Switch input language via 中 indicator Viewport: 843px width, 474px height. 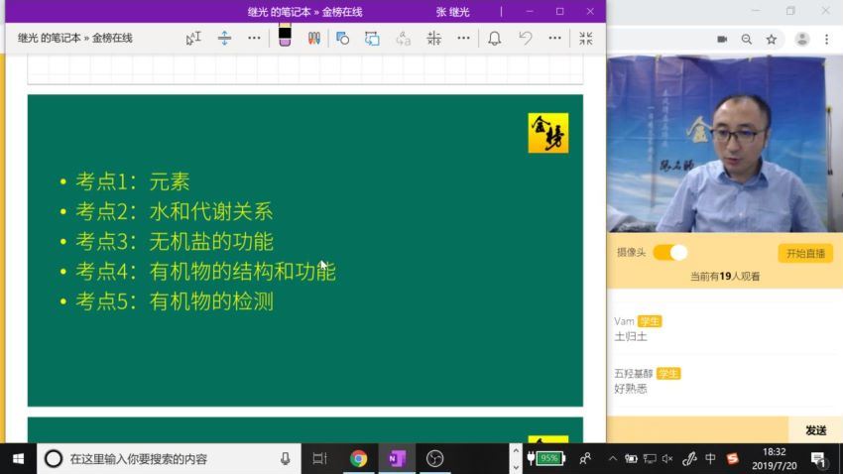tap(710, 458)
